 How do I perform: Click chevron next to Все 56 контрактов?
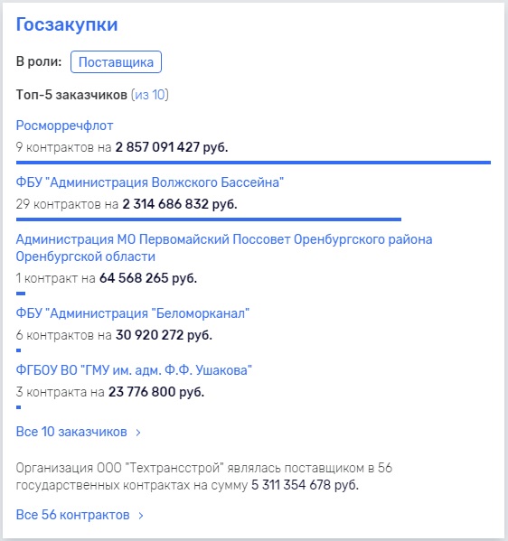140,516
